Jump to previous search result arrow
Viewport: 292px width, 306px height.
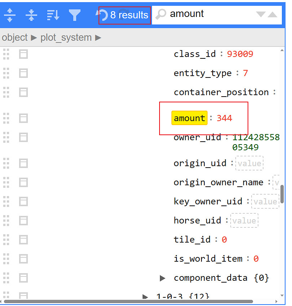click(x=273, y=15)
